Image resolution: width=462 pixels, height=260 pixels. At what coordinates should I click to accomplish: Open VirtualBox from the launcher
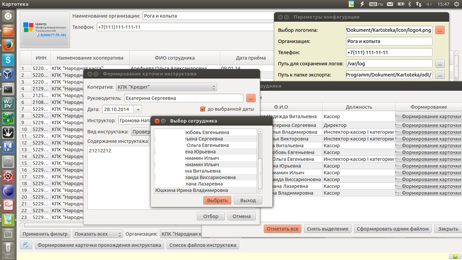coord(8,74)
